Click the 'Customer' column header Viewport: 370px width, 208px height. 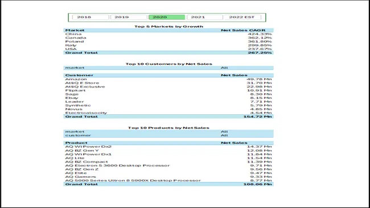click(79, 75)
